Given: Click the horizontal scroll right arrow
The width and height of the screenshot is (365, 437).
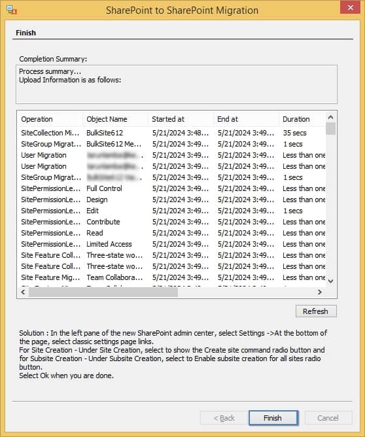Looking at the screenshot, I should pos(320,292).
